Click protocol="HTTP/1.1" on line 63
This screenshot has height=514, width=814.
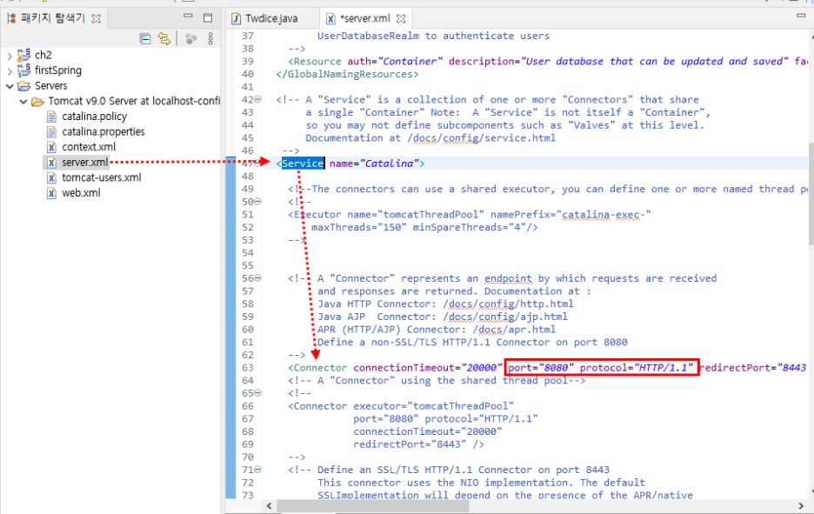click(x=637, y=368)
